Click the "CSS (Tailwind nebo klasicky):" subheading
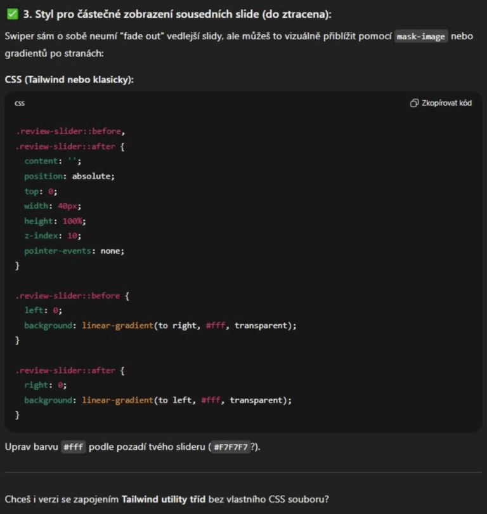This screenshot has width=487, height=514. tap(69, 79)
